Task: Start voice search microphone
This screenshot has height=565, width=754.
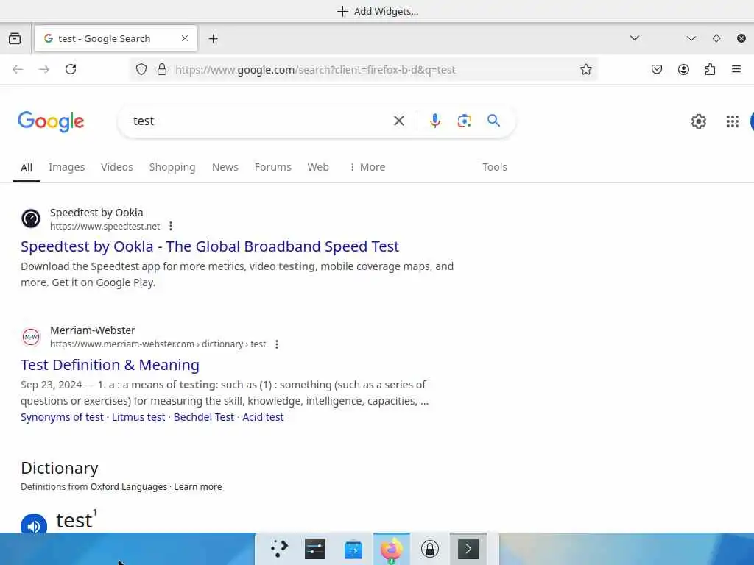Action: coord(435,121)
